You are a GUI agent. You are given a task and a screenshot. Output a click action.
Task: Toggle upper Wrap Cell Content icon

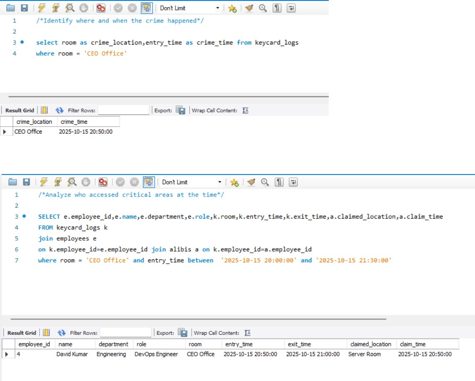pyautogui.click(x=245, y=110)
